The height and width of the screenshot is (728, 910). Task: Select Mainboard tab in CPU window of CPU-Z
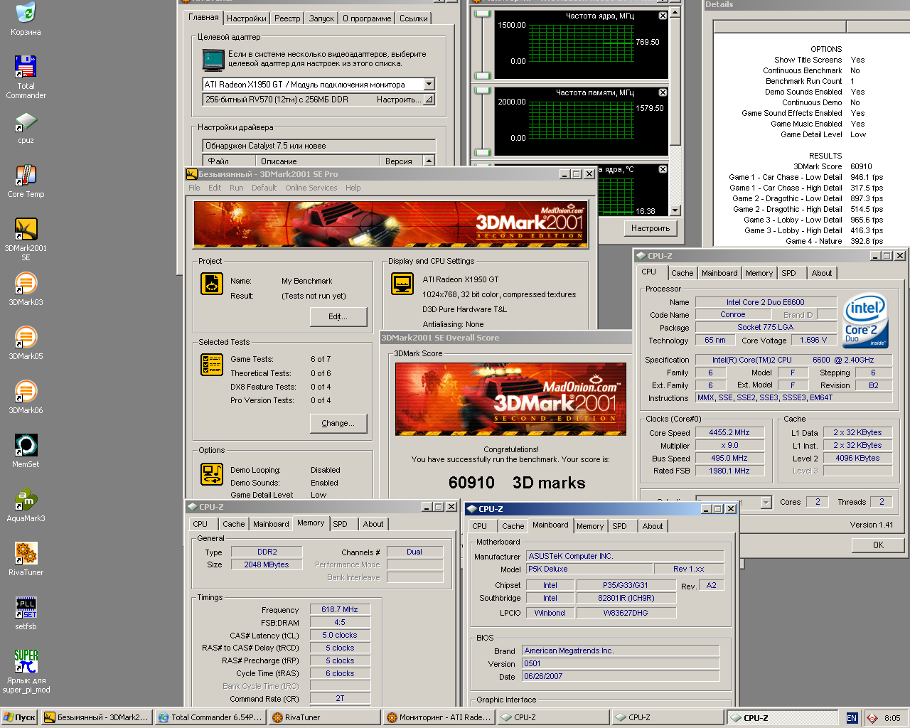click(x=719, y=273)
